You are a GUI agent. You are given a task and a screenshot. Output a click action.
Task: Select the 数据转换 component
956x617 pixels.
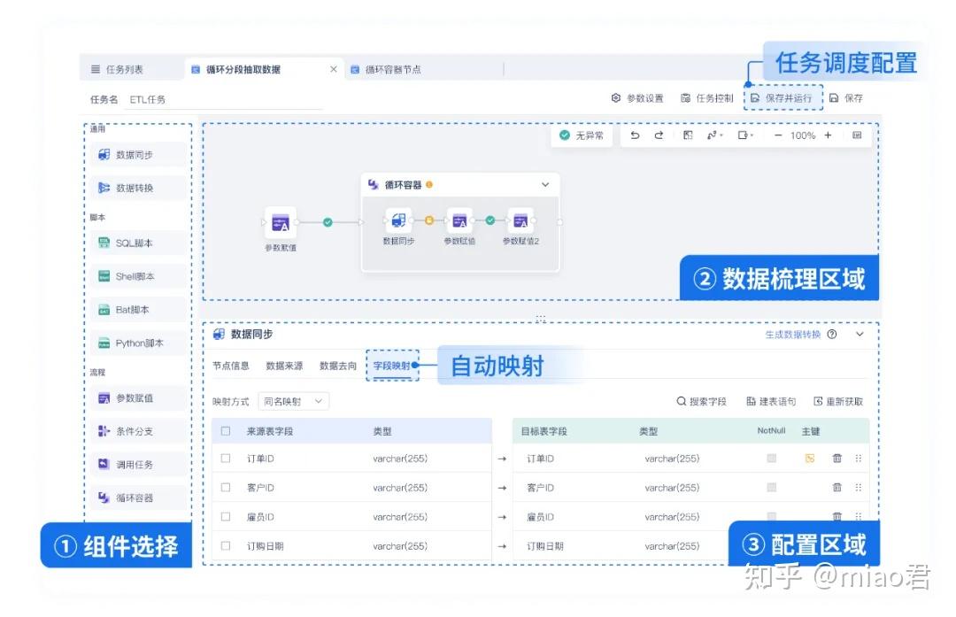pos(138,188)
